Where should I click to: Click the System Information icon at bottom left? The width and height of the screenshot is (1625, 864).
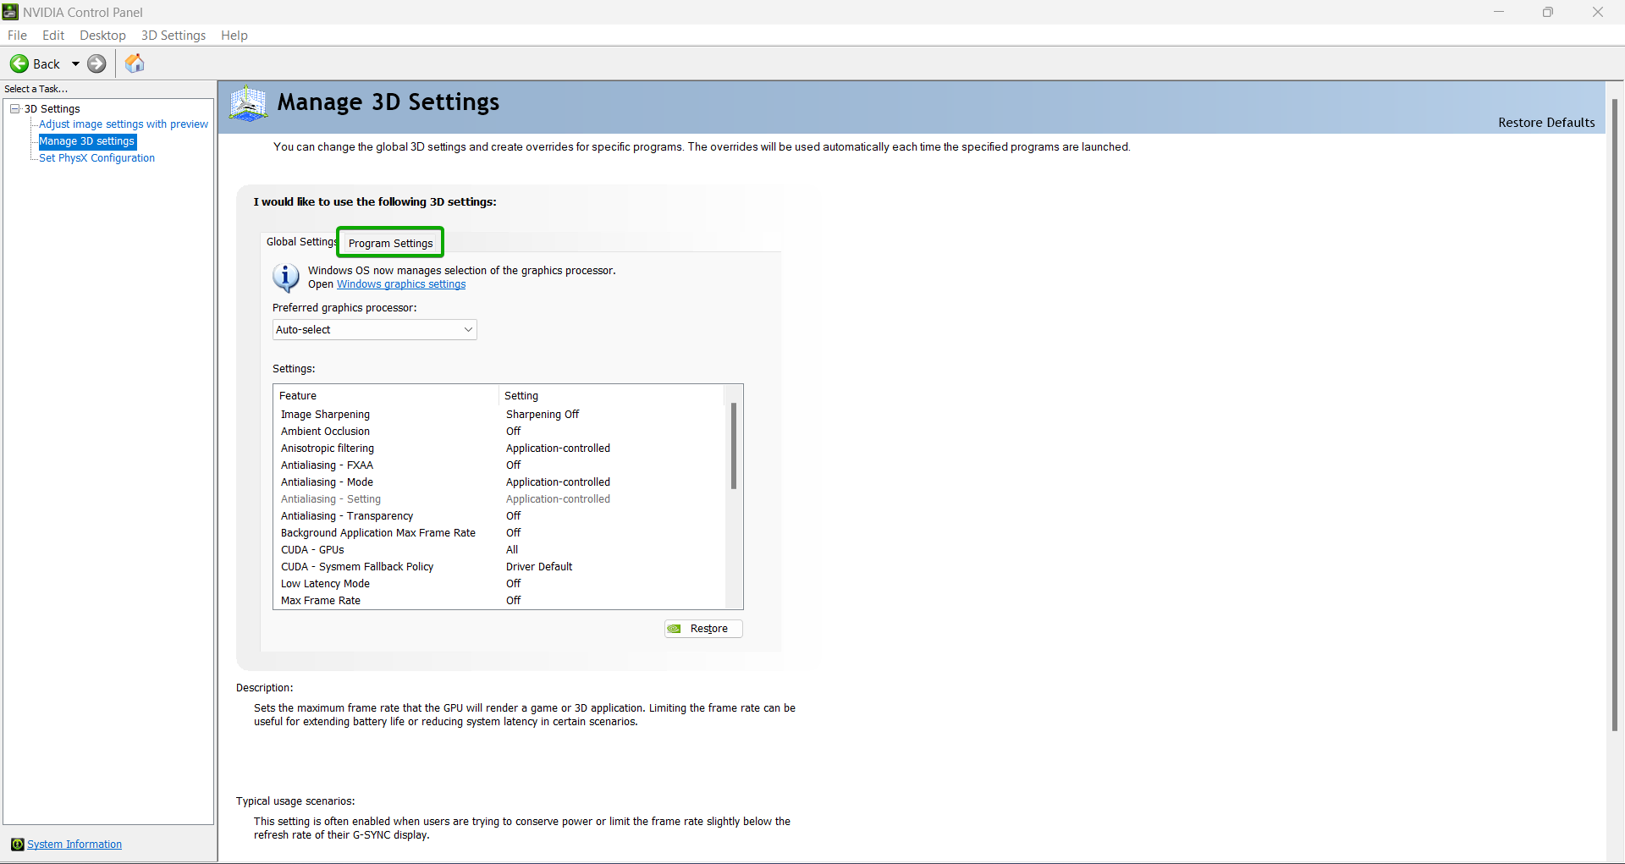point(18,845)
